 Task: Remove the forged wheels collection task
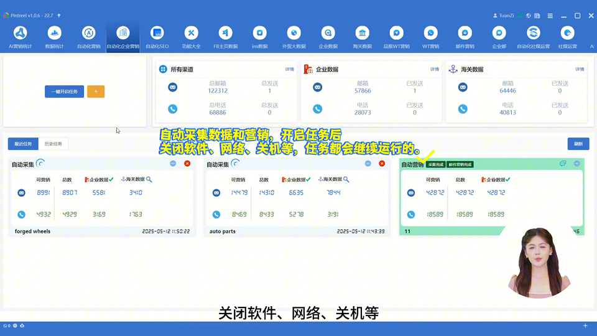click(187, 164)
